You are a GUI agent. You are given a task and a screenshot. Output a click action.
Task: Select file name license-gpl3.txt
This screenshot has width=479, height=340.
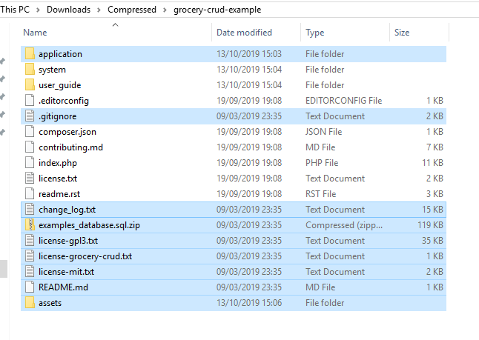point(68,241)
